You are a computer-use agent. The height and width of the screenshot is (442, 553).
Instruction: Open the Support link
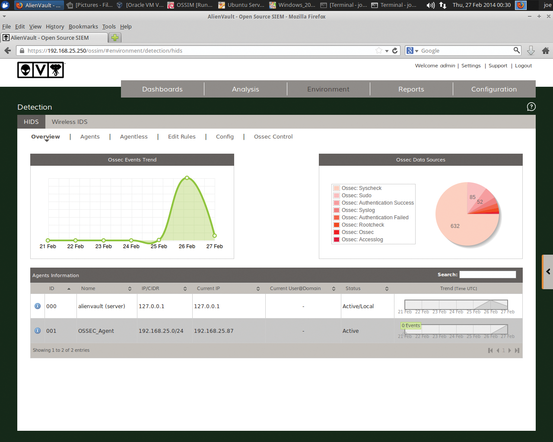tap(498, 66)
